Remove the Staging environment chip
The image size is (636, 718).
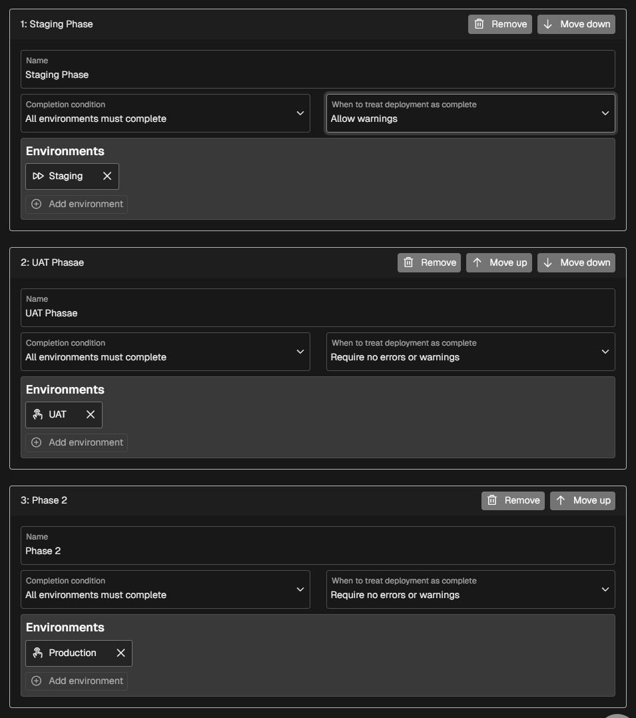107,177
